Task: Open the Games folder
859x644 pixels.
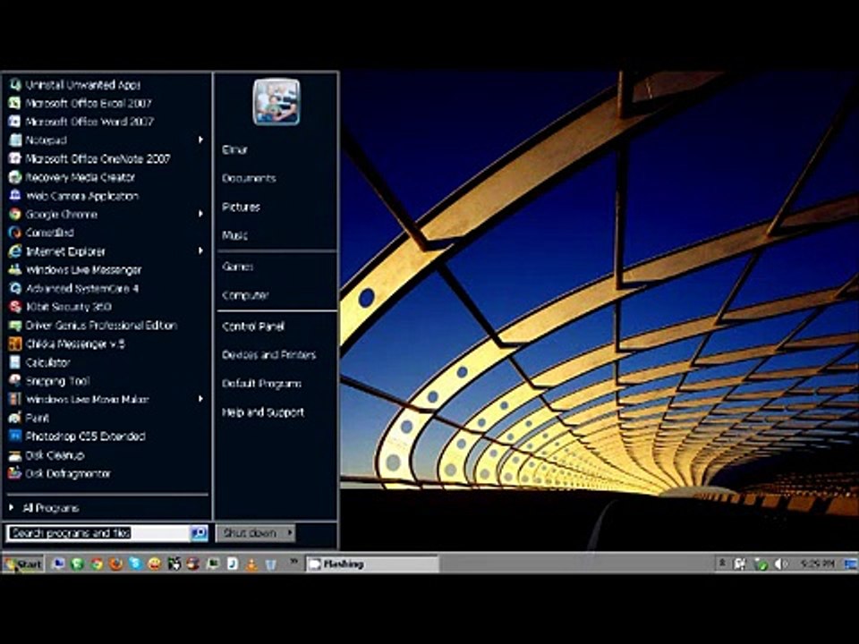Action: (237, 267)
